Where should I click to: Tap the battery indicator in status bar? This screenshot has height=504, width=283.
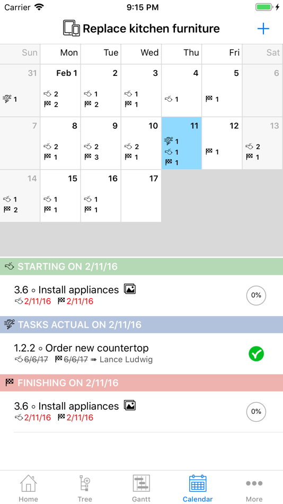[x=264, y=7]
